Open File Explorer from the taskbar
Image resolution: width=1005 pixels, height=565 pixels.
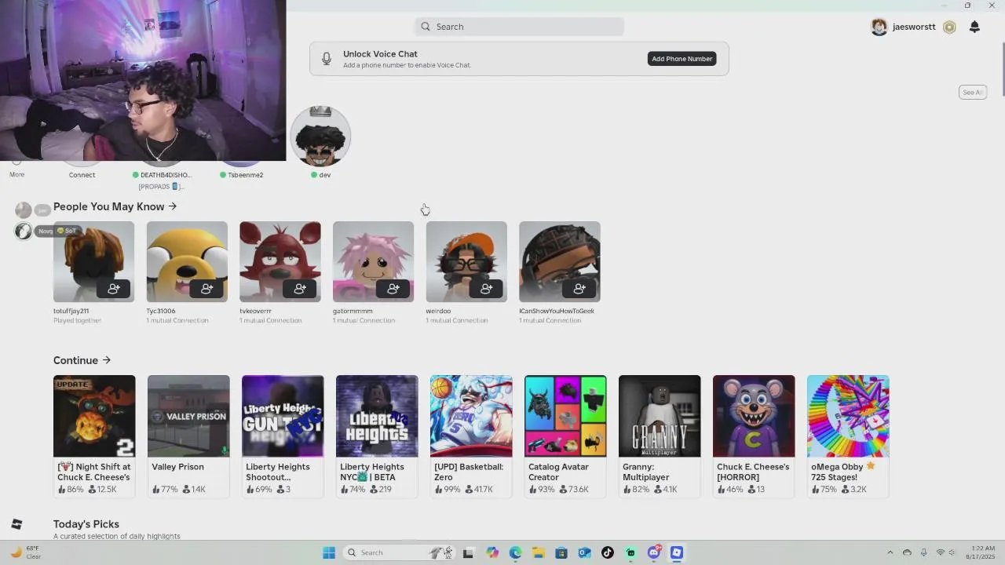click(x=539, y=552)
